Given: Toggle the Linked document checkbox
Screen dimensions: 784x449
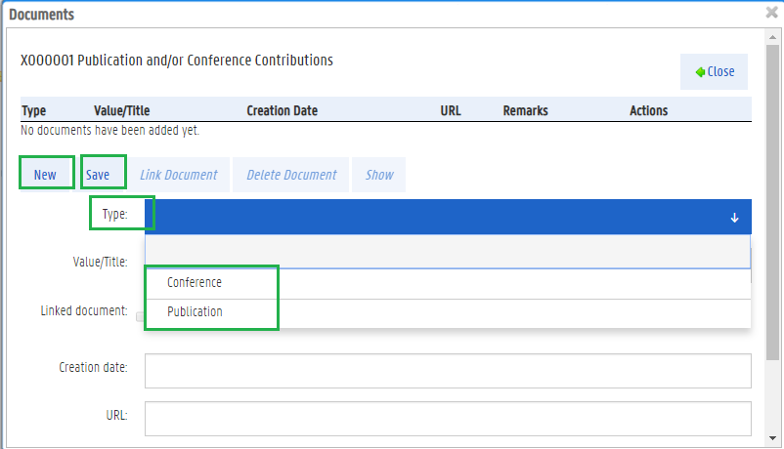Looking at the screenshot, I should [x=140, y=315].
